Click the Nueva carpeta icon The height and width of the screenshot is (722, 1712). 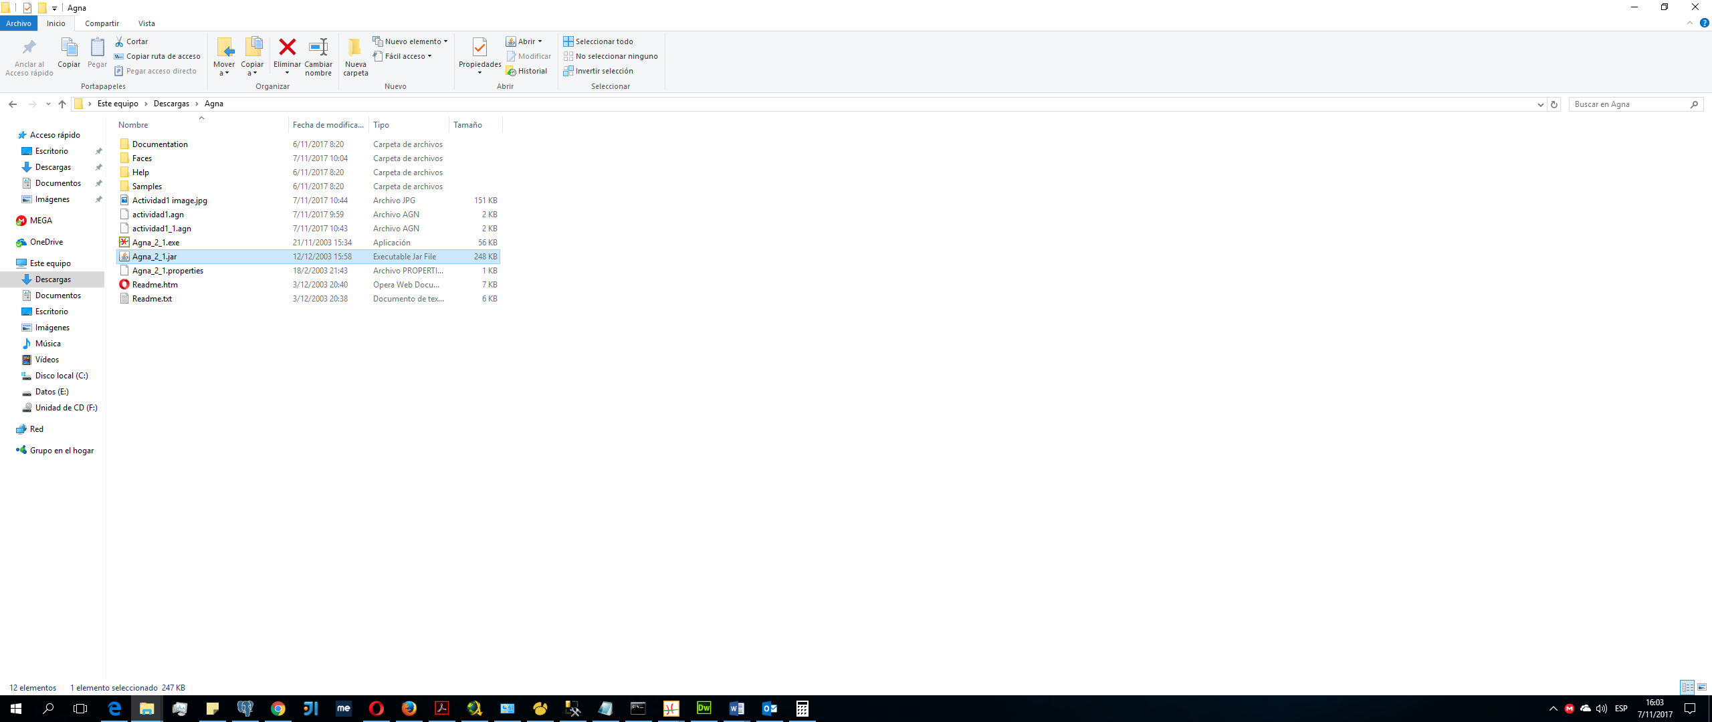(355, 47)
